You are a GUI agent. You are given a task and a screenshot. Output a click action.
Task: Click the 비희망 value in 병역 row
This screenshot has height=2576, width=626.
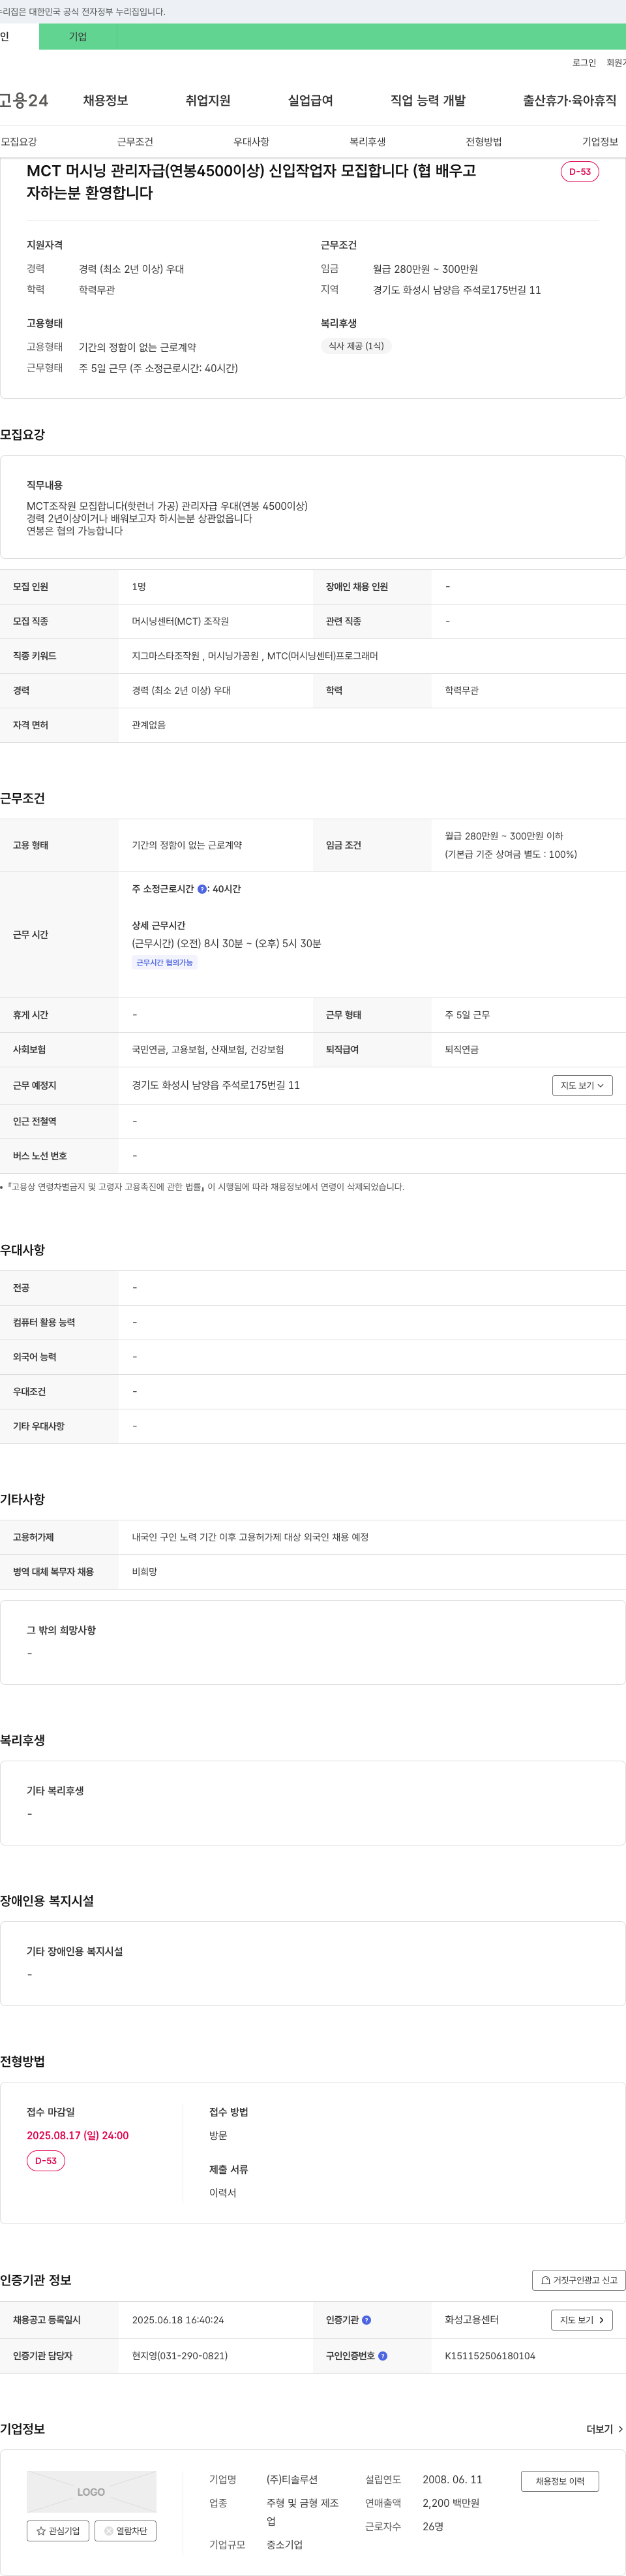145,1572
